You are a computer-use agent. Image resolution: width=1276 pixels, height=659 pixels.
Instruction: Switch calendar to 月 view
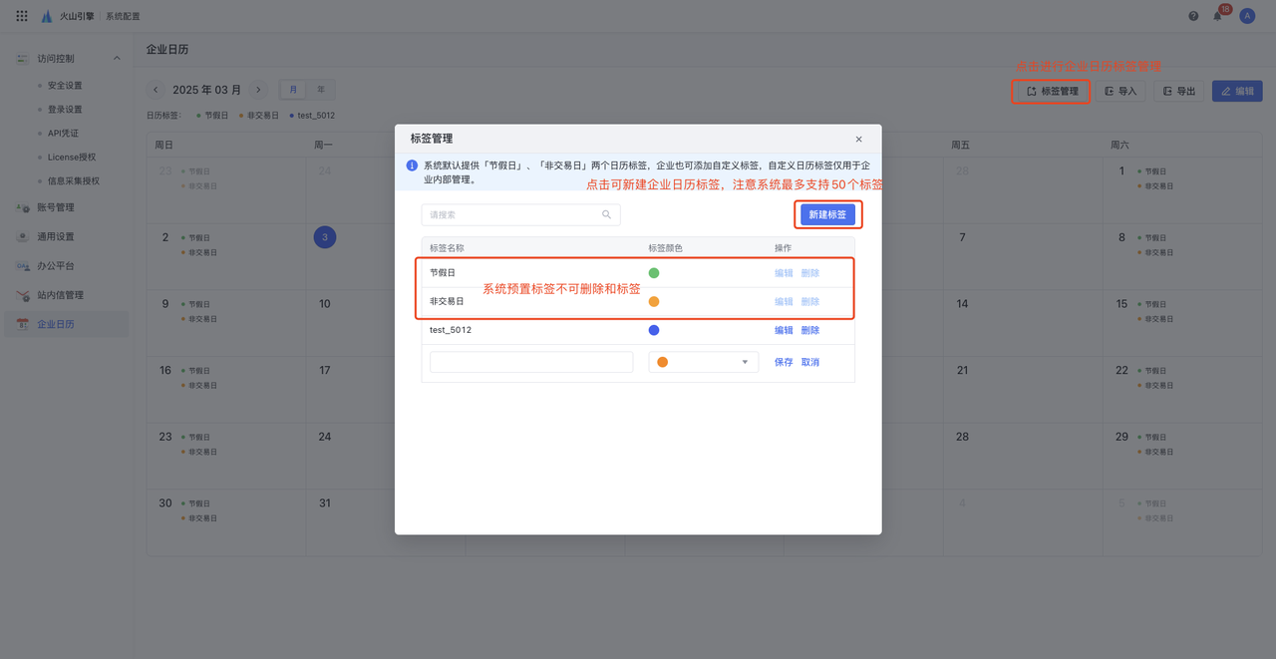click(x=293, y=90)
